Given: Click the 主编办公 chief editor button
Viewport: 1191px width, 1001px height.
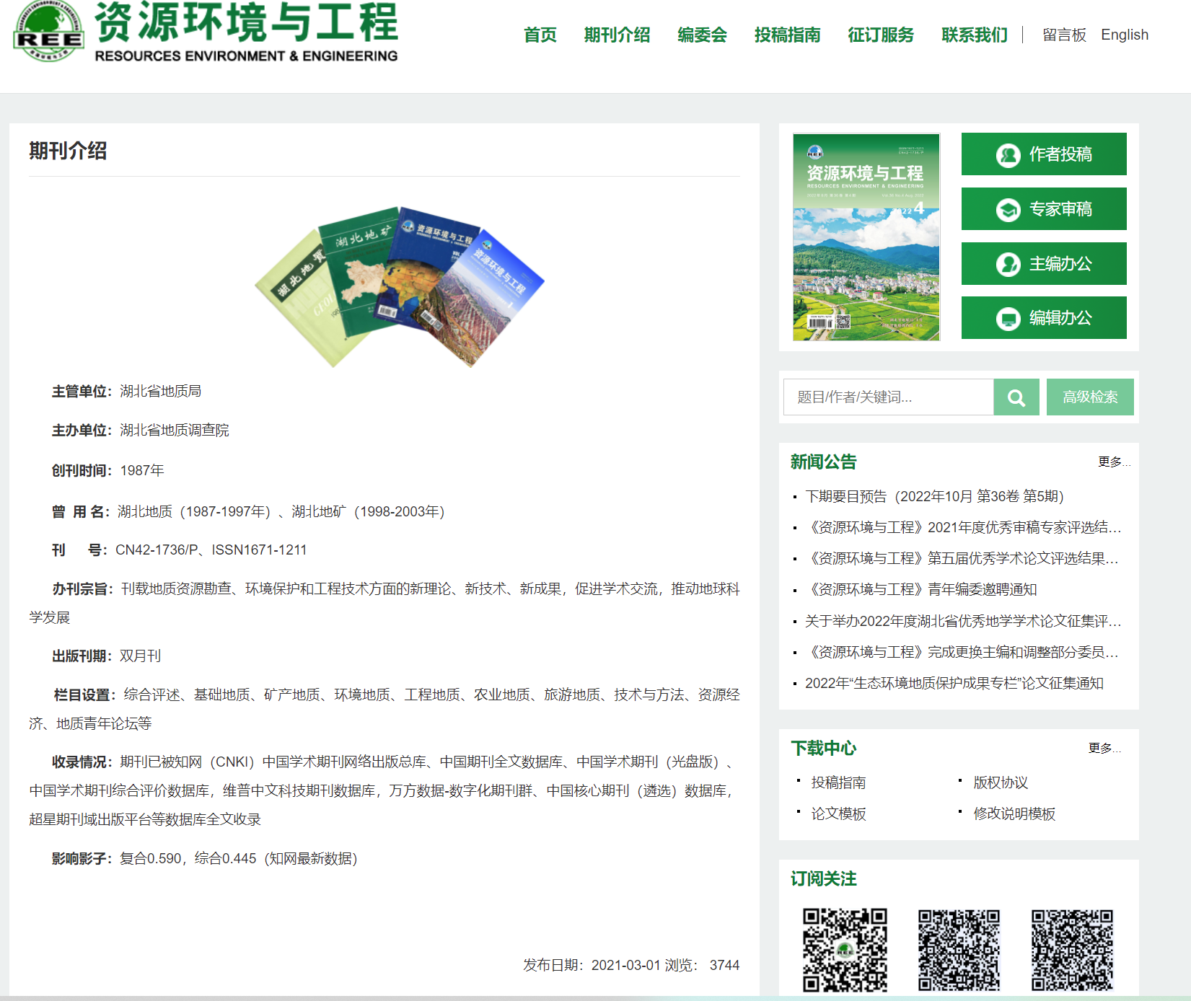Looking at the screenshot, I should pos(1043,264).
